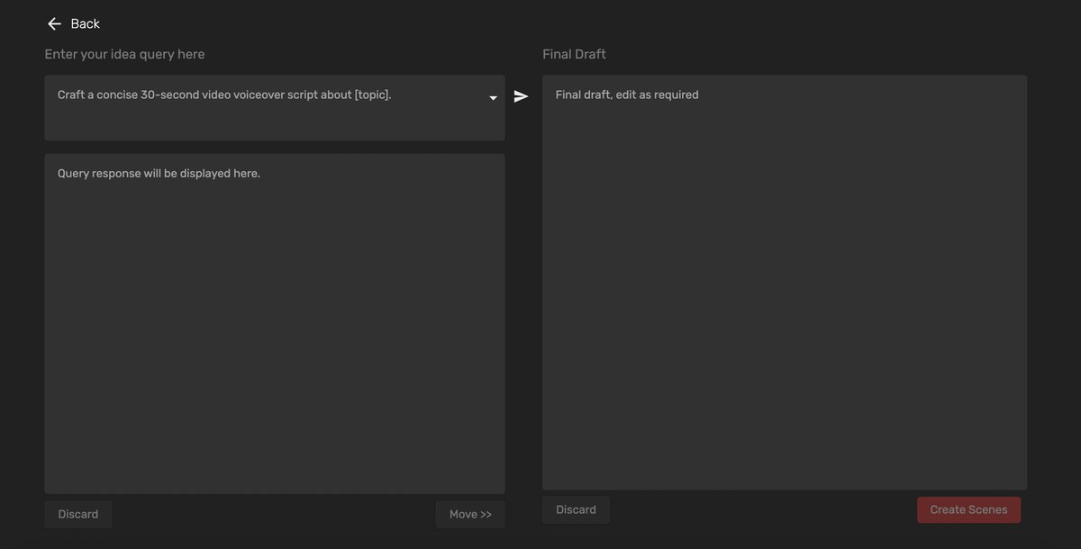
Task: Discard the final draft
Action: pos(576,509)
